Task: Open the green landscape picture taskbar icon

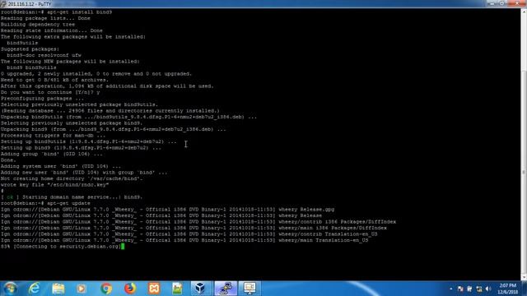Action: click(177, 289)
